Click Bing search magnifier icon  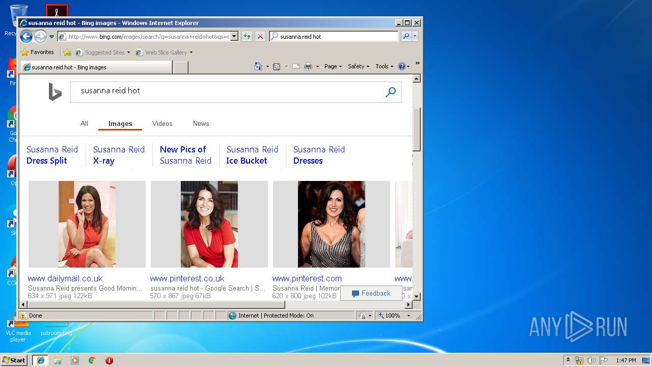click(x=391, y=92)
